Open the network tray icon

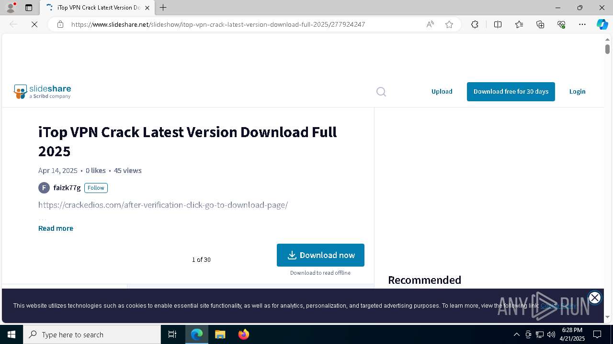[x=540, y=334]
